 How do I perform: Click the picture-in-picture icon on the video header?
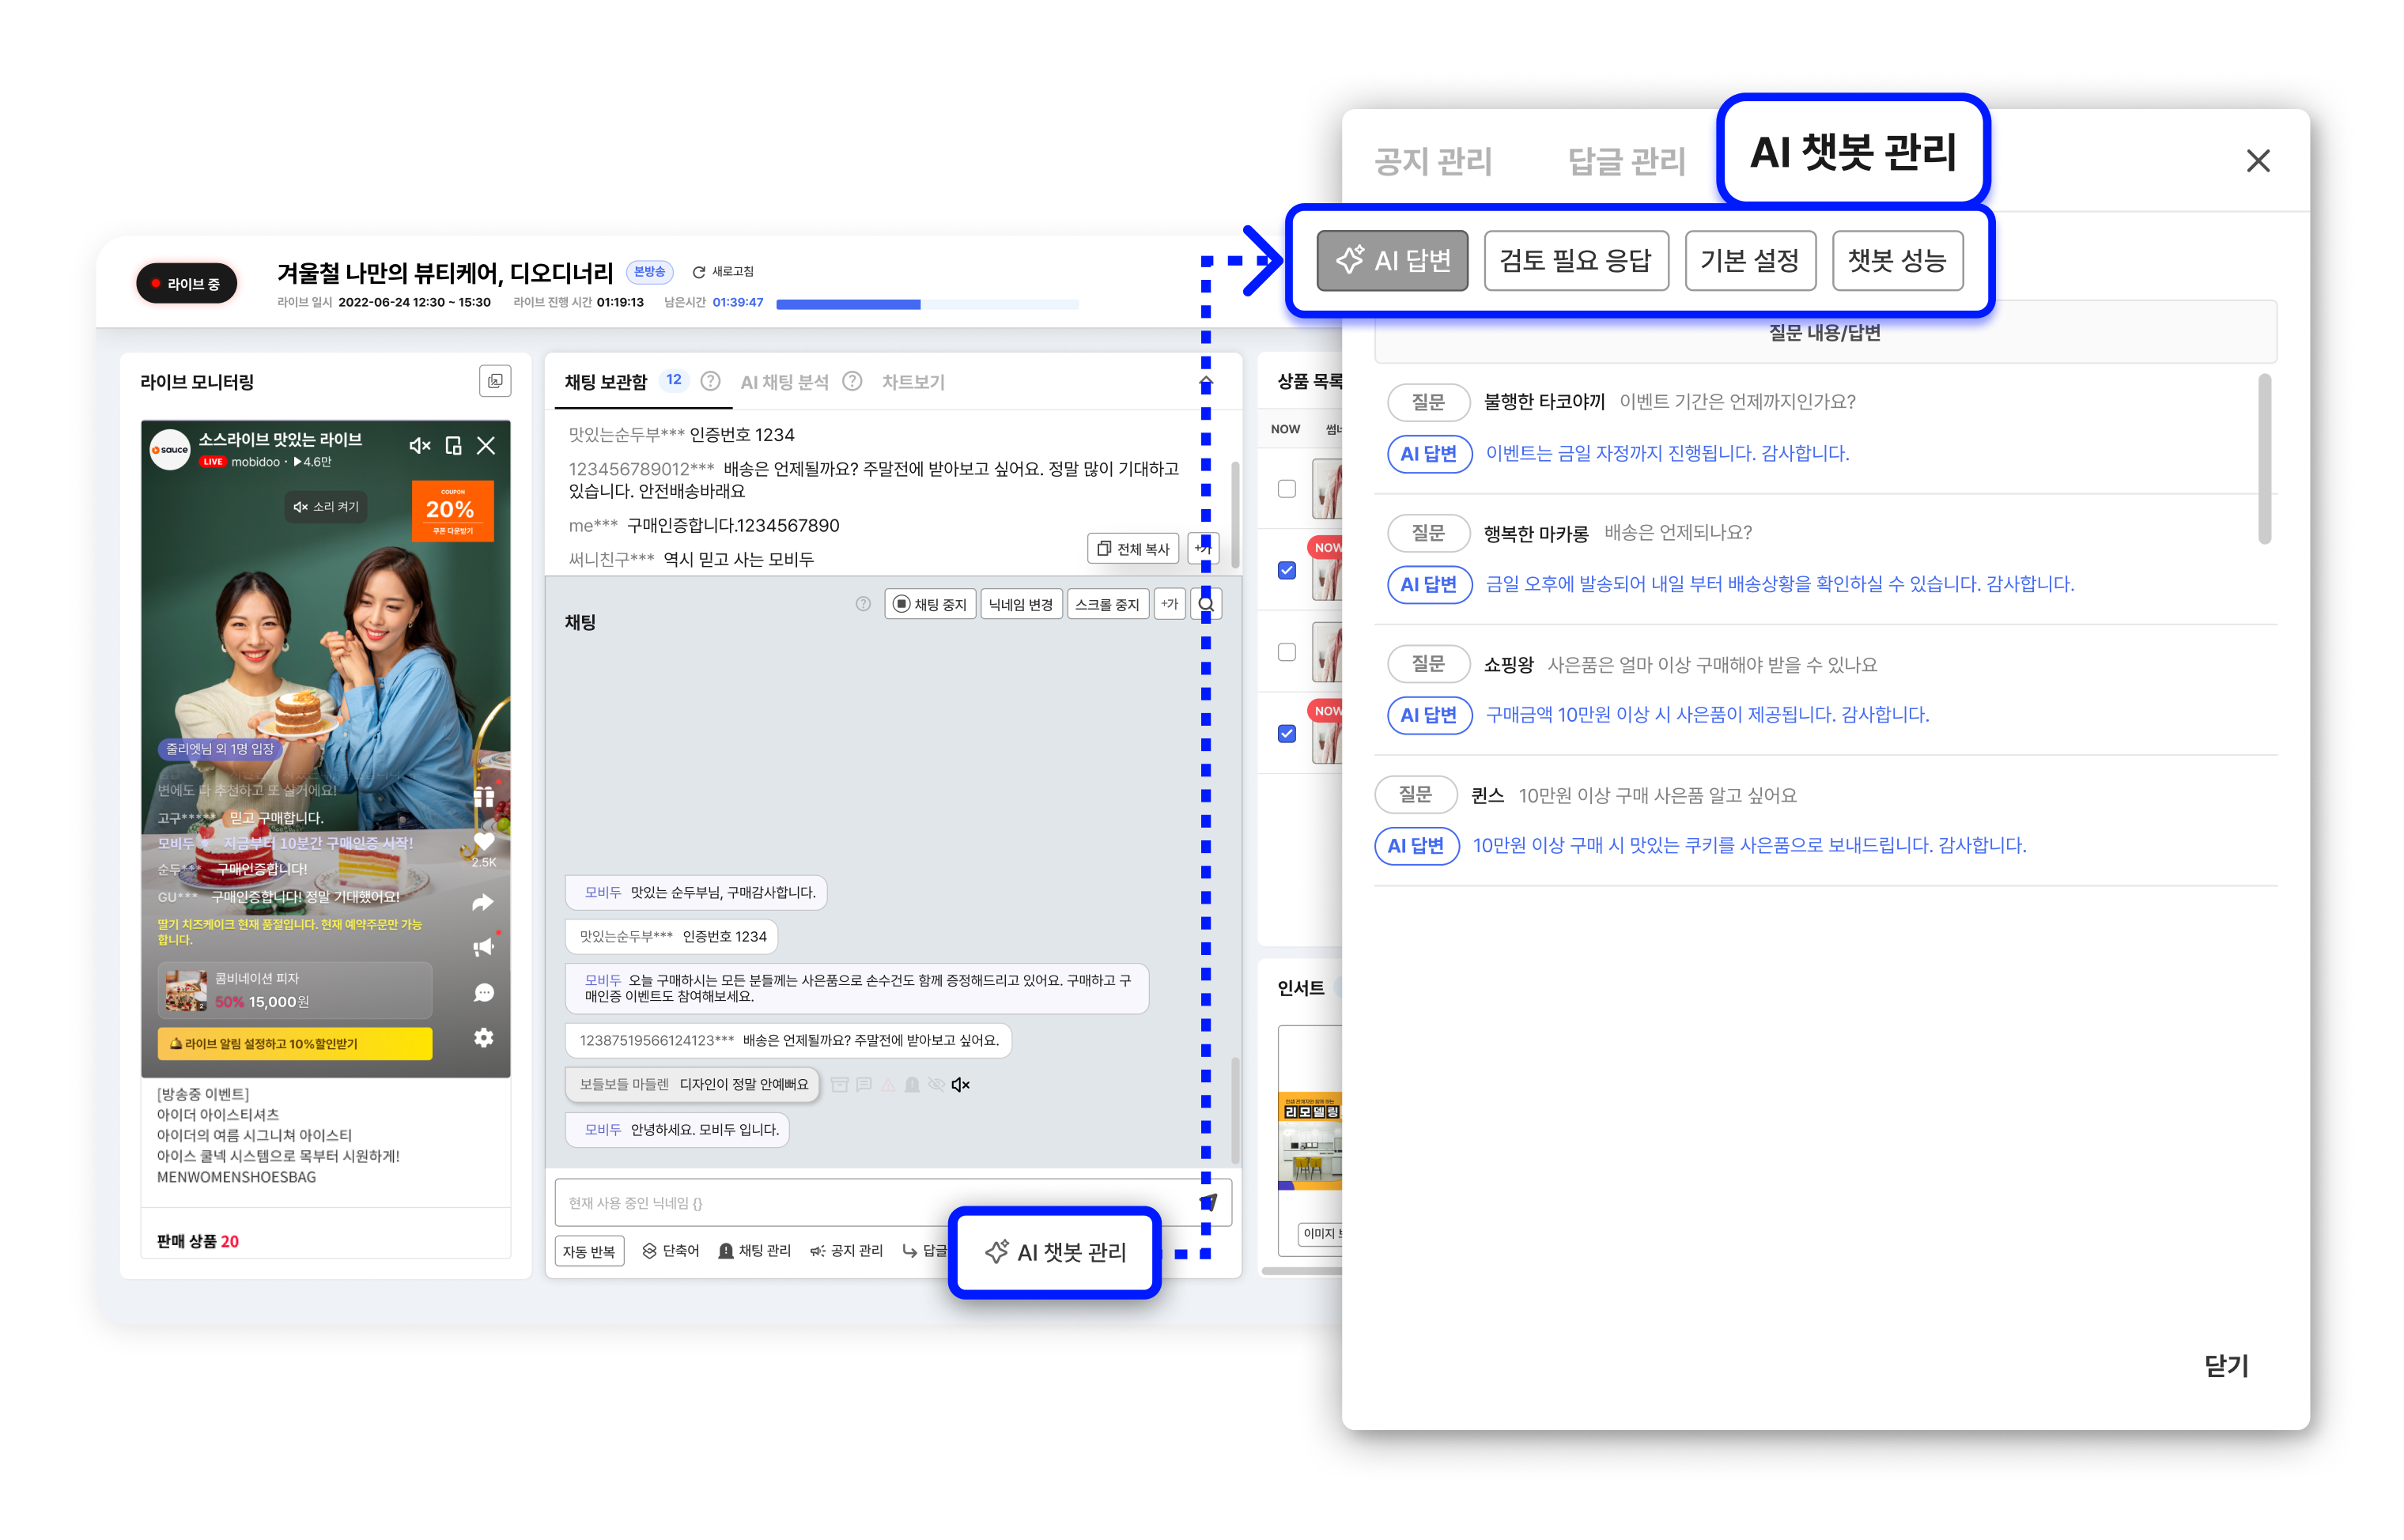coord(453,446)
